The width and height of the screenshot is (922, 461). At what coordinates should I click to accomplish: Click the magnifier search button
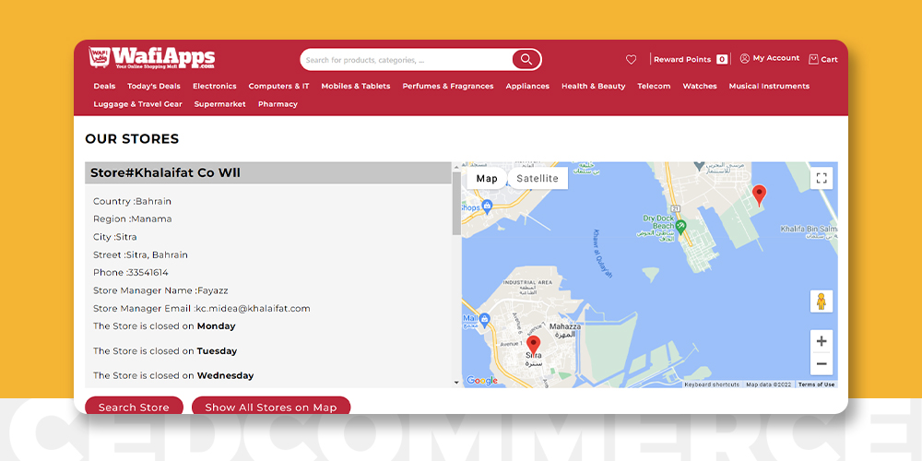[526, 59]
